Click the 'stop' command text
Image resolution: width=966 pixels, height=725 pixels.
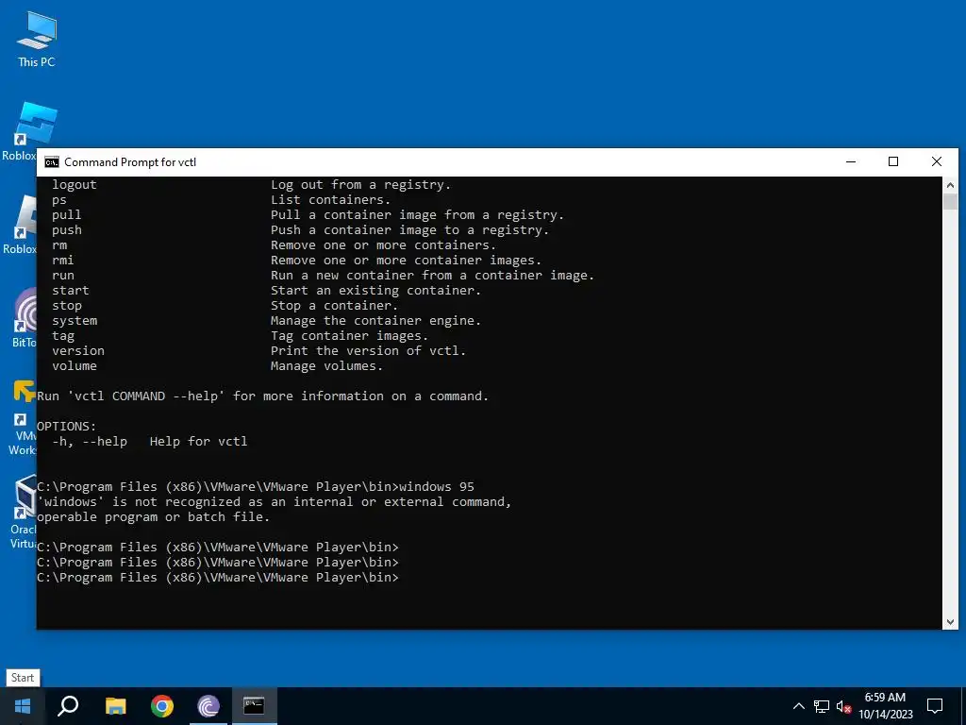(67, 305)
